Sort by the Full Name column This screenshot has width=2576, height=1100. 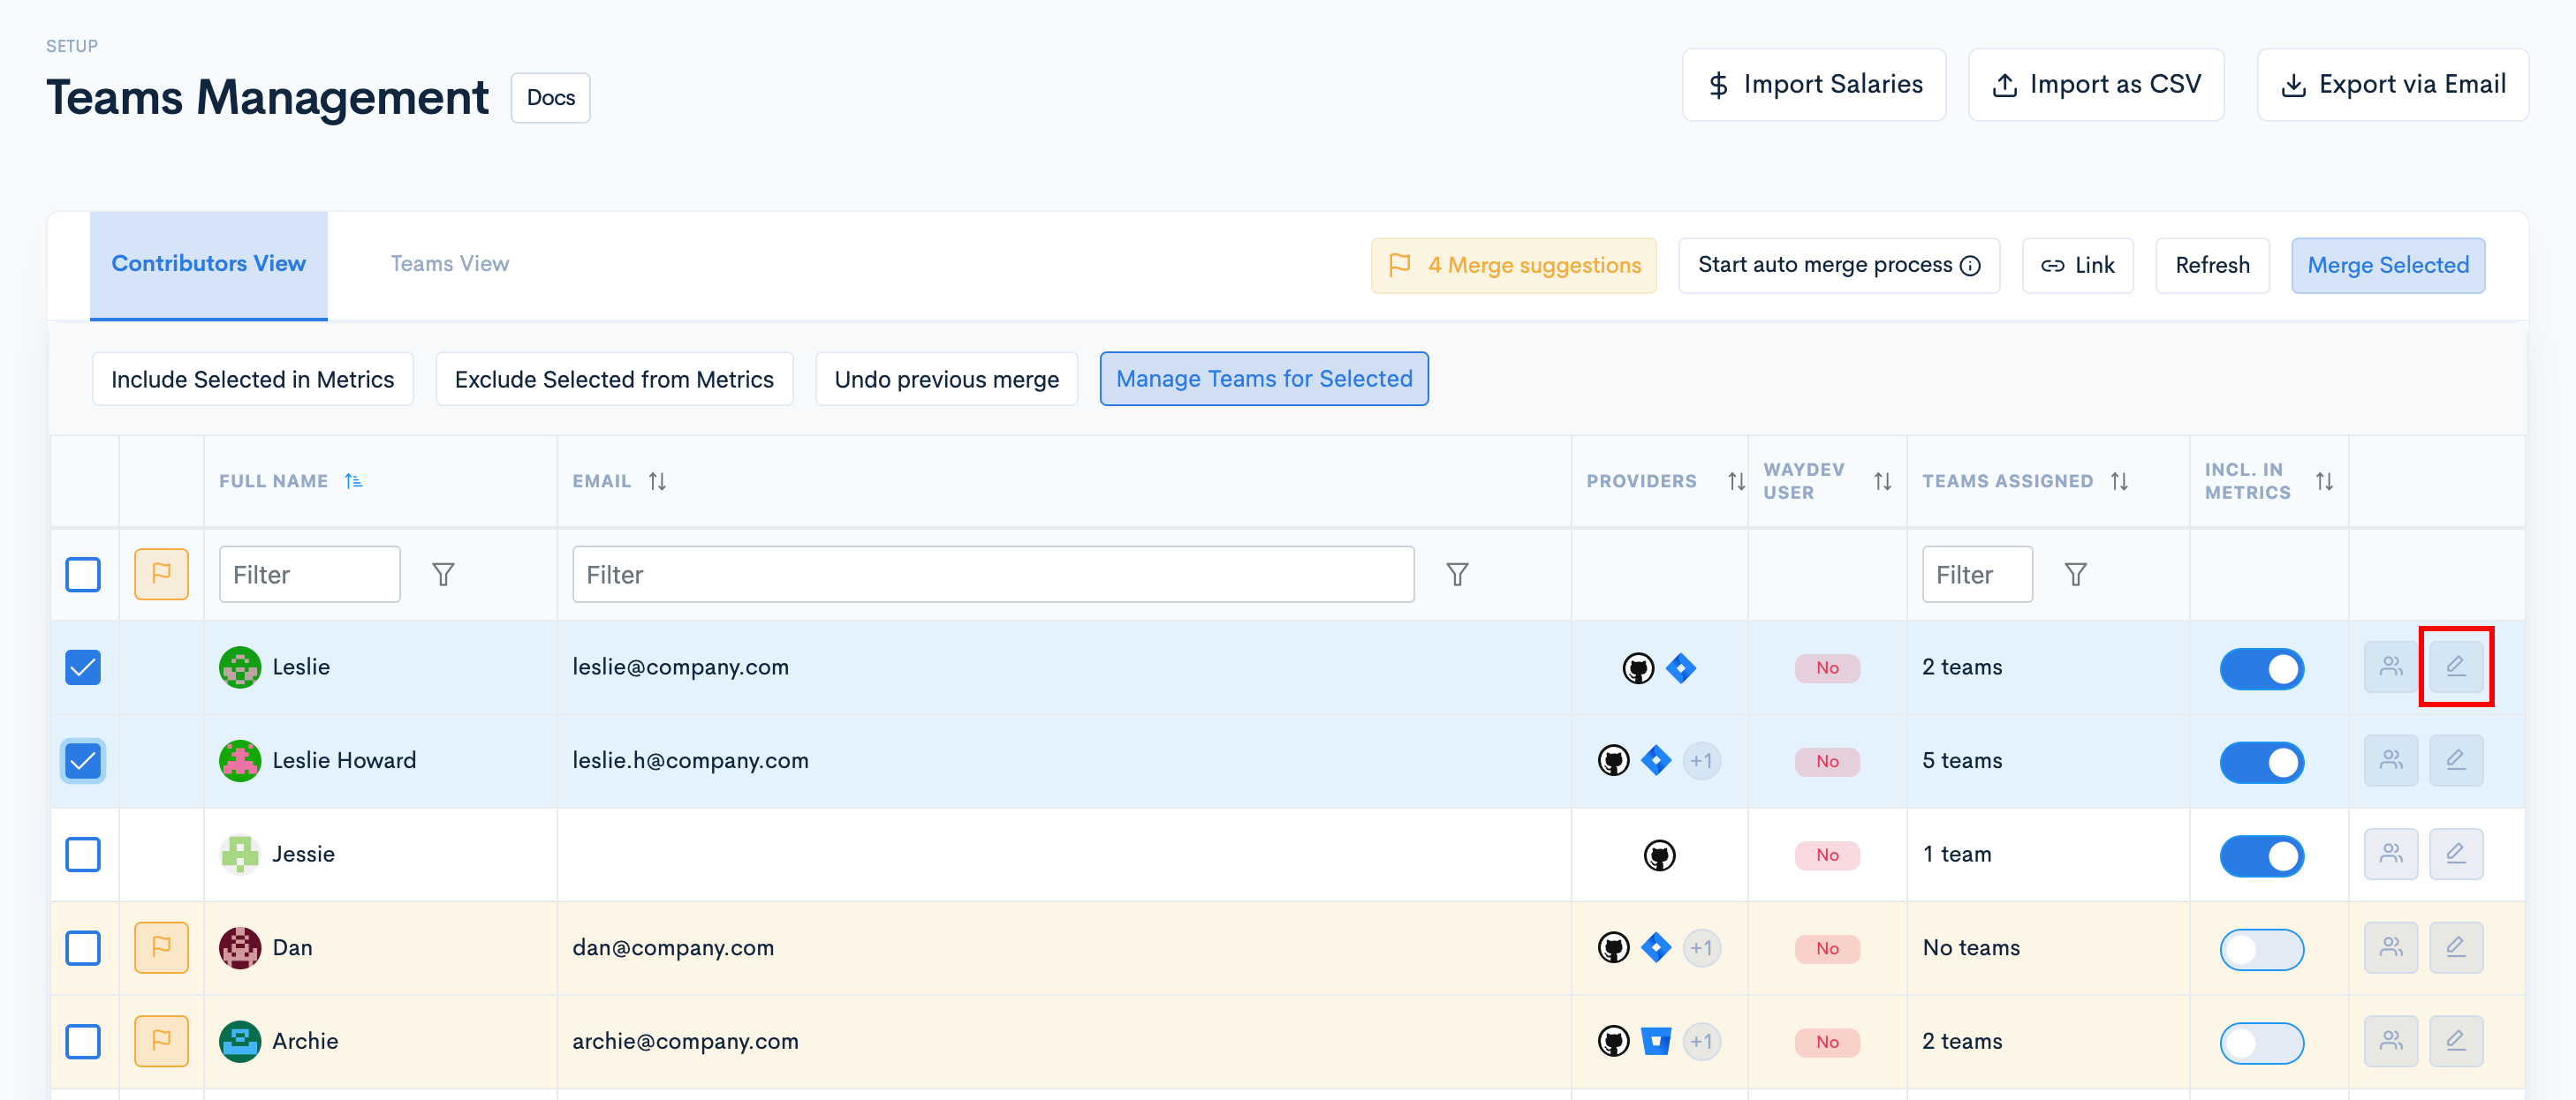[x=353, y=481]
